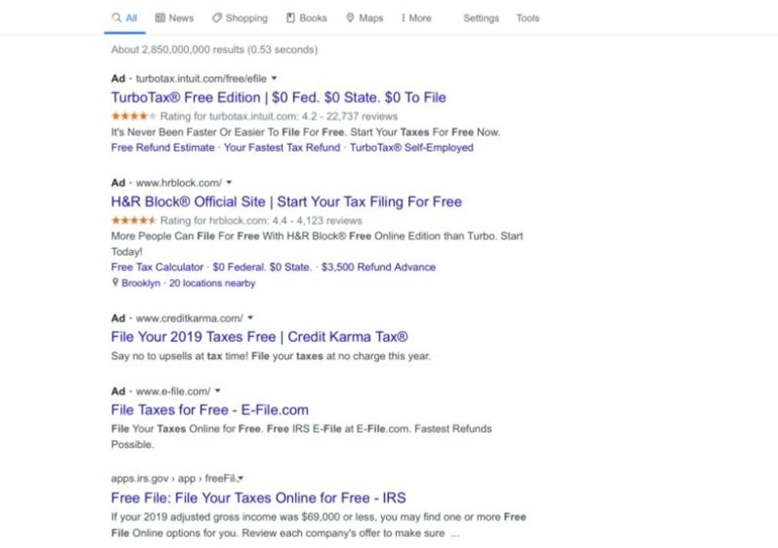This screenshot has width=778, height=548.
Task: Open '20 locations nearby' link
Action: click(212, 283)
